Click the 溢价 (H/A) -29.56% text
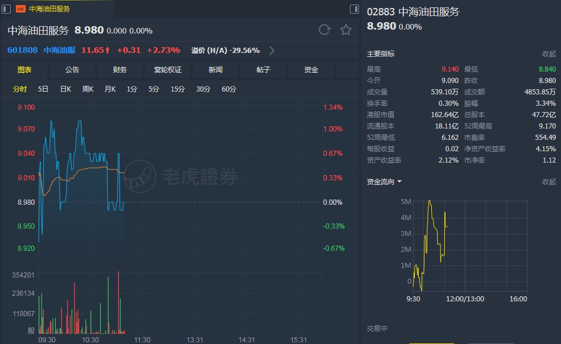Screen dimensions: 561x344 pyautogui.click(x=225, y=51)
